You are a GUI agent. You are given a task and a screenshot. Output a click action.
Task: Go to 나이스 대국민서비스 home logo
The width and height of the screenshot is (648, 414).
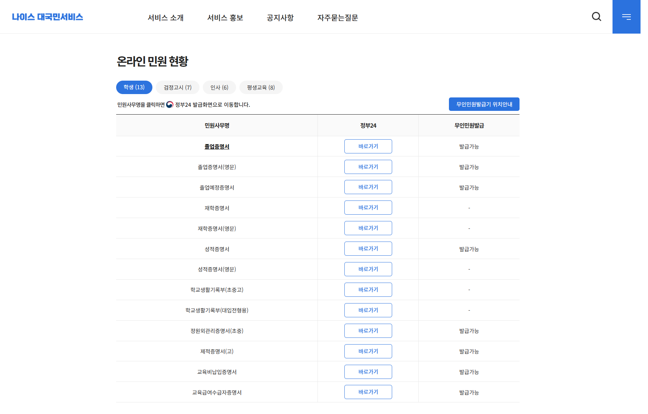click(x=47, y=17)
